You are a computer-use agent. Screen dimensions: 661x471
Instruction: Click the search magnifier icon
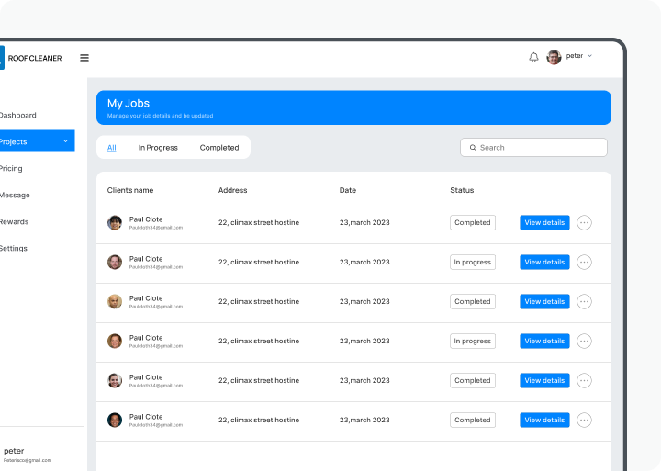[473, 148]
